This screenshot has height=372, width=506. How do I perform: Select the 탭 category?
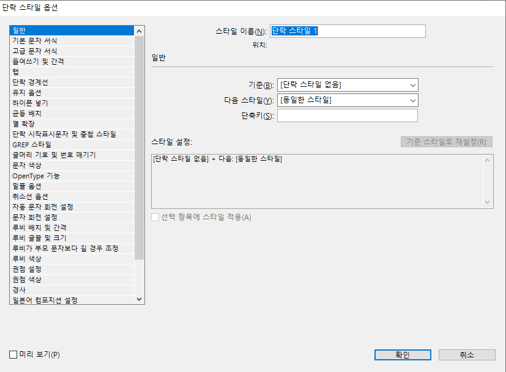coord(72,72)
